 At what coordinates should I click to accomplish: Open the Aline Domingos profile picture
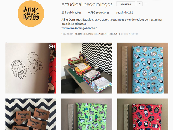point(31,14)
